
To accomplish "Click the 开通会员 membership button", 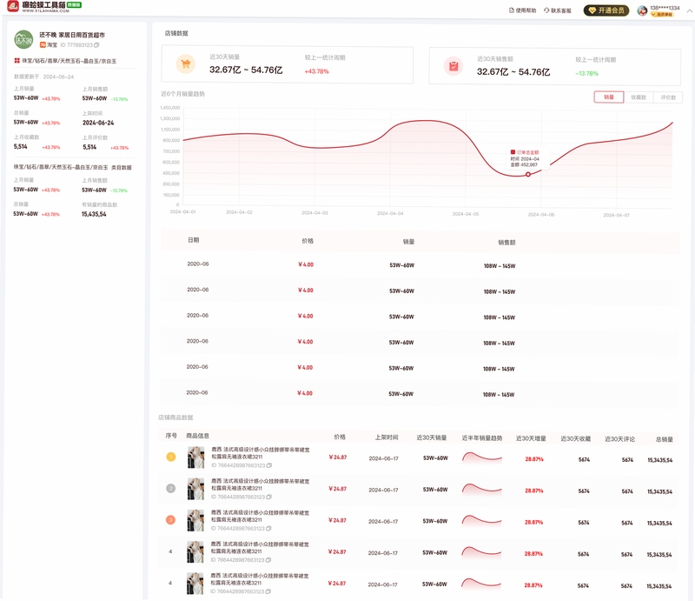I will coord(606,10).
